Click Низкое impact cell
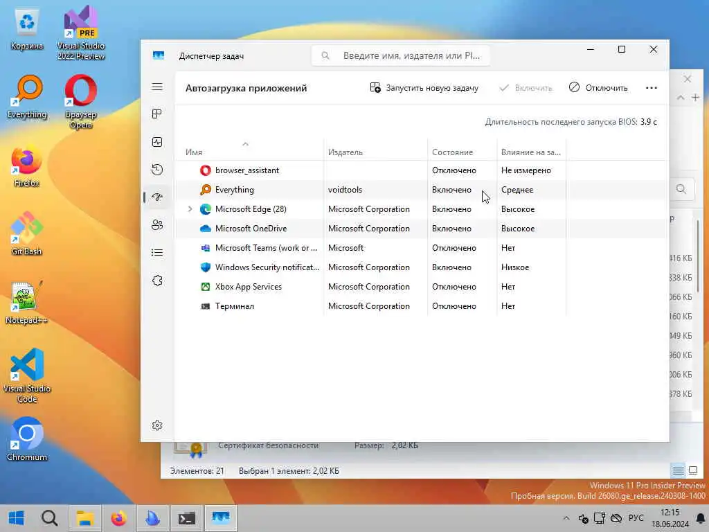The image size is (709, 532). click(x=515, y=267)
